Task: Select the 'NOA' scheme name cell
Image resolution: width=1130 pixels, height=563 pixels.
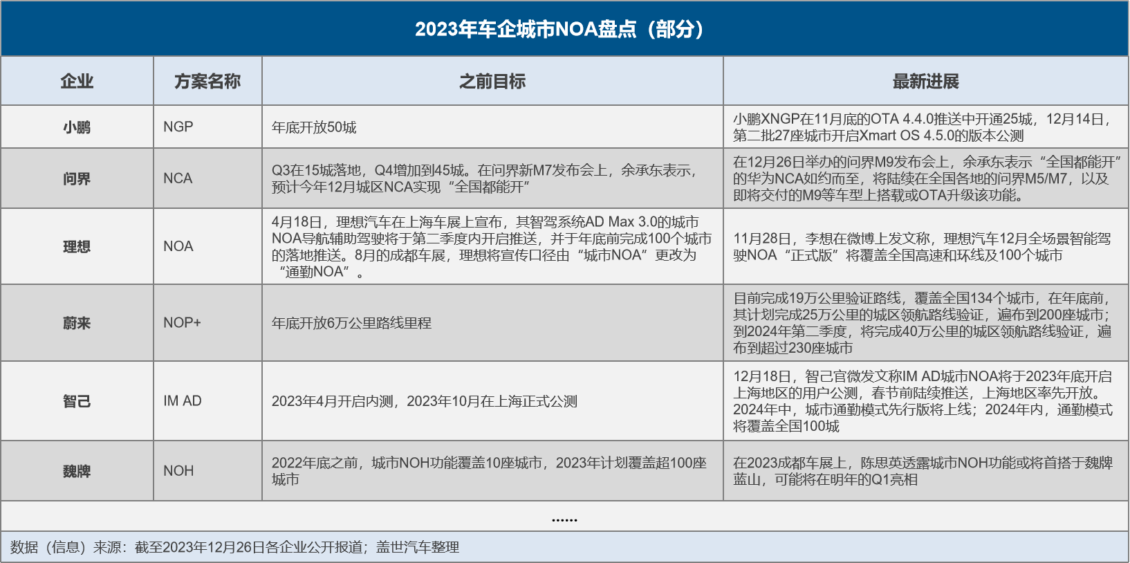Action: point(207,246)
